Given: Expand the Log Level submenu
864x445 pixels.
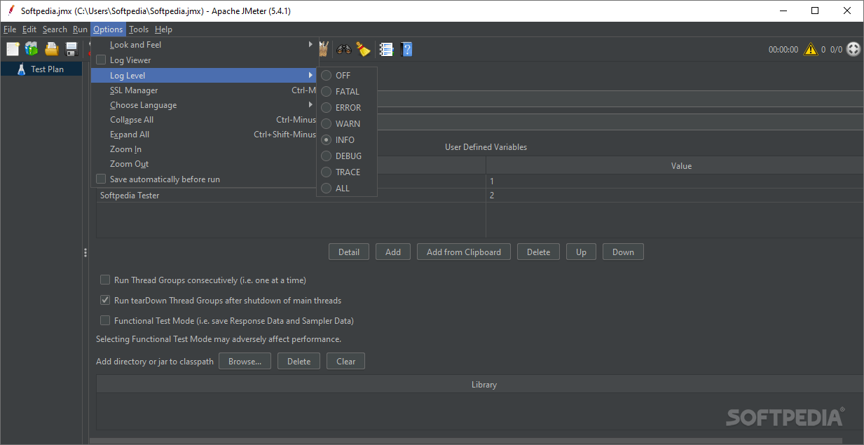Looking at the screenshot, I should click(x=204, y=75).
